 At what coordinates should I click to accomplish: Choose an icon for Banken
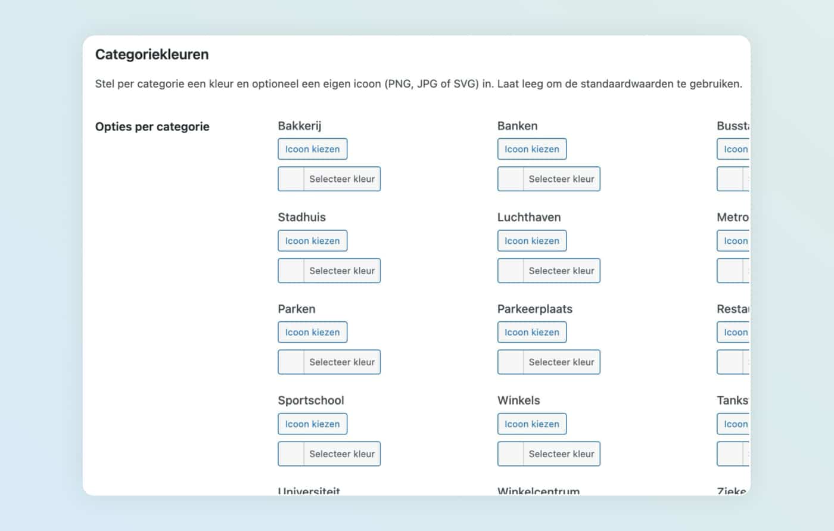tap(531, 149)
